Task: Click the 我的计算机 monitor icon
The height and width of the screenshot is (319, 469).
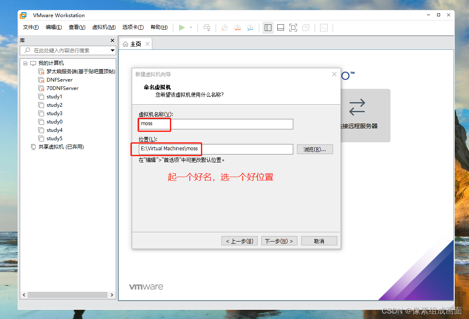Action: pyautogui.click(x=33, y=63)
